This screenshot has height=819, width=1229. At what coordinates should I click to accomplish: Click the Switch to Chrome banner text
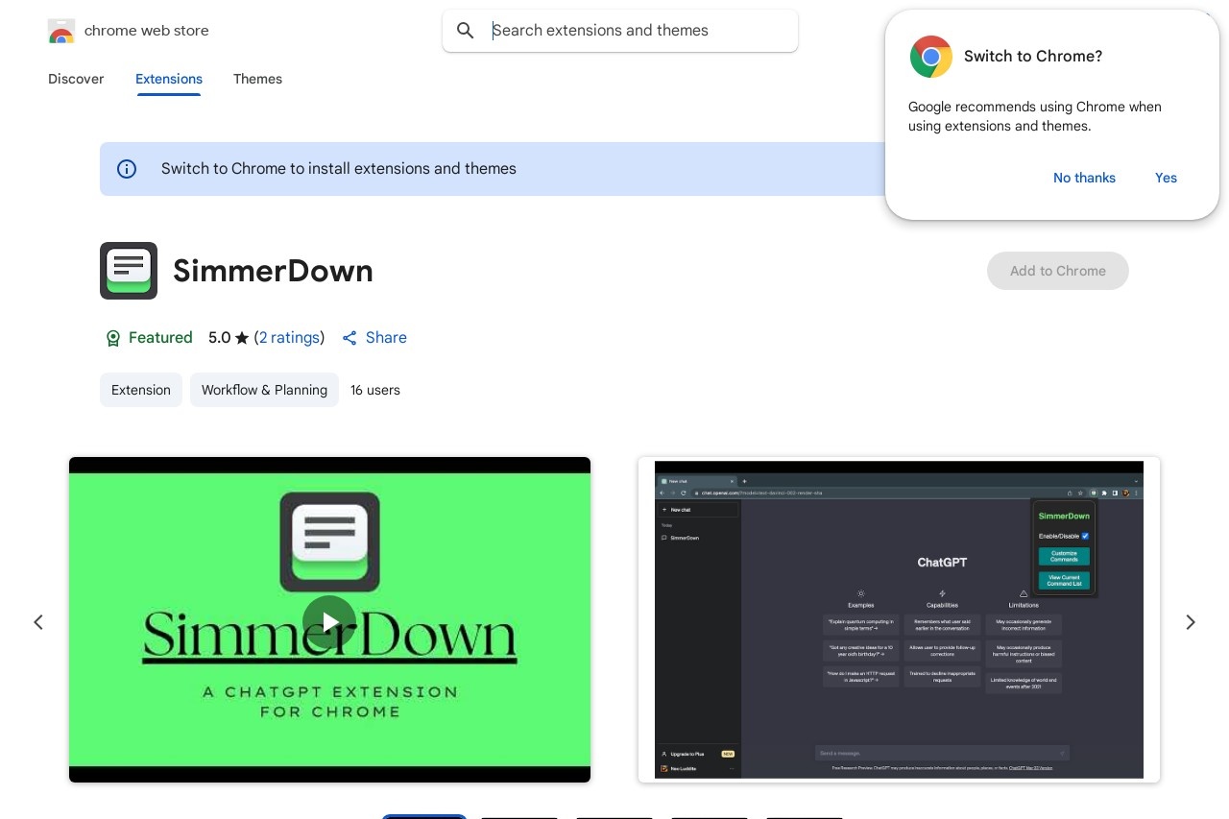click(x=339, y=169)
